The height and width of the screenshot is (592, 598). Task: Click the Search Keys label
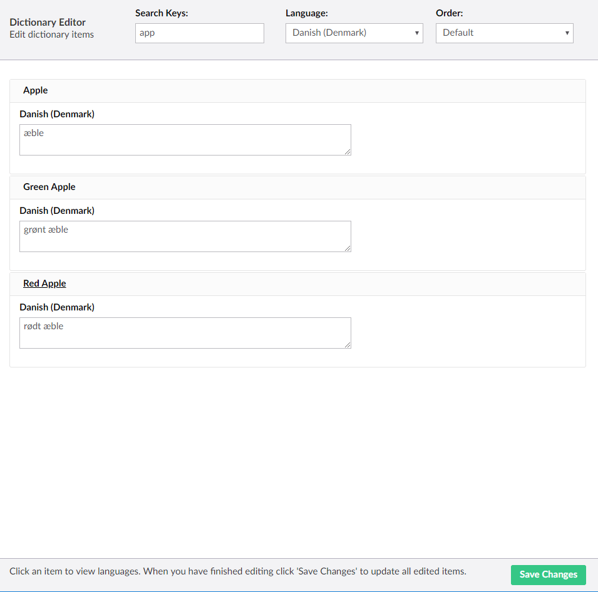click(162, 13)
